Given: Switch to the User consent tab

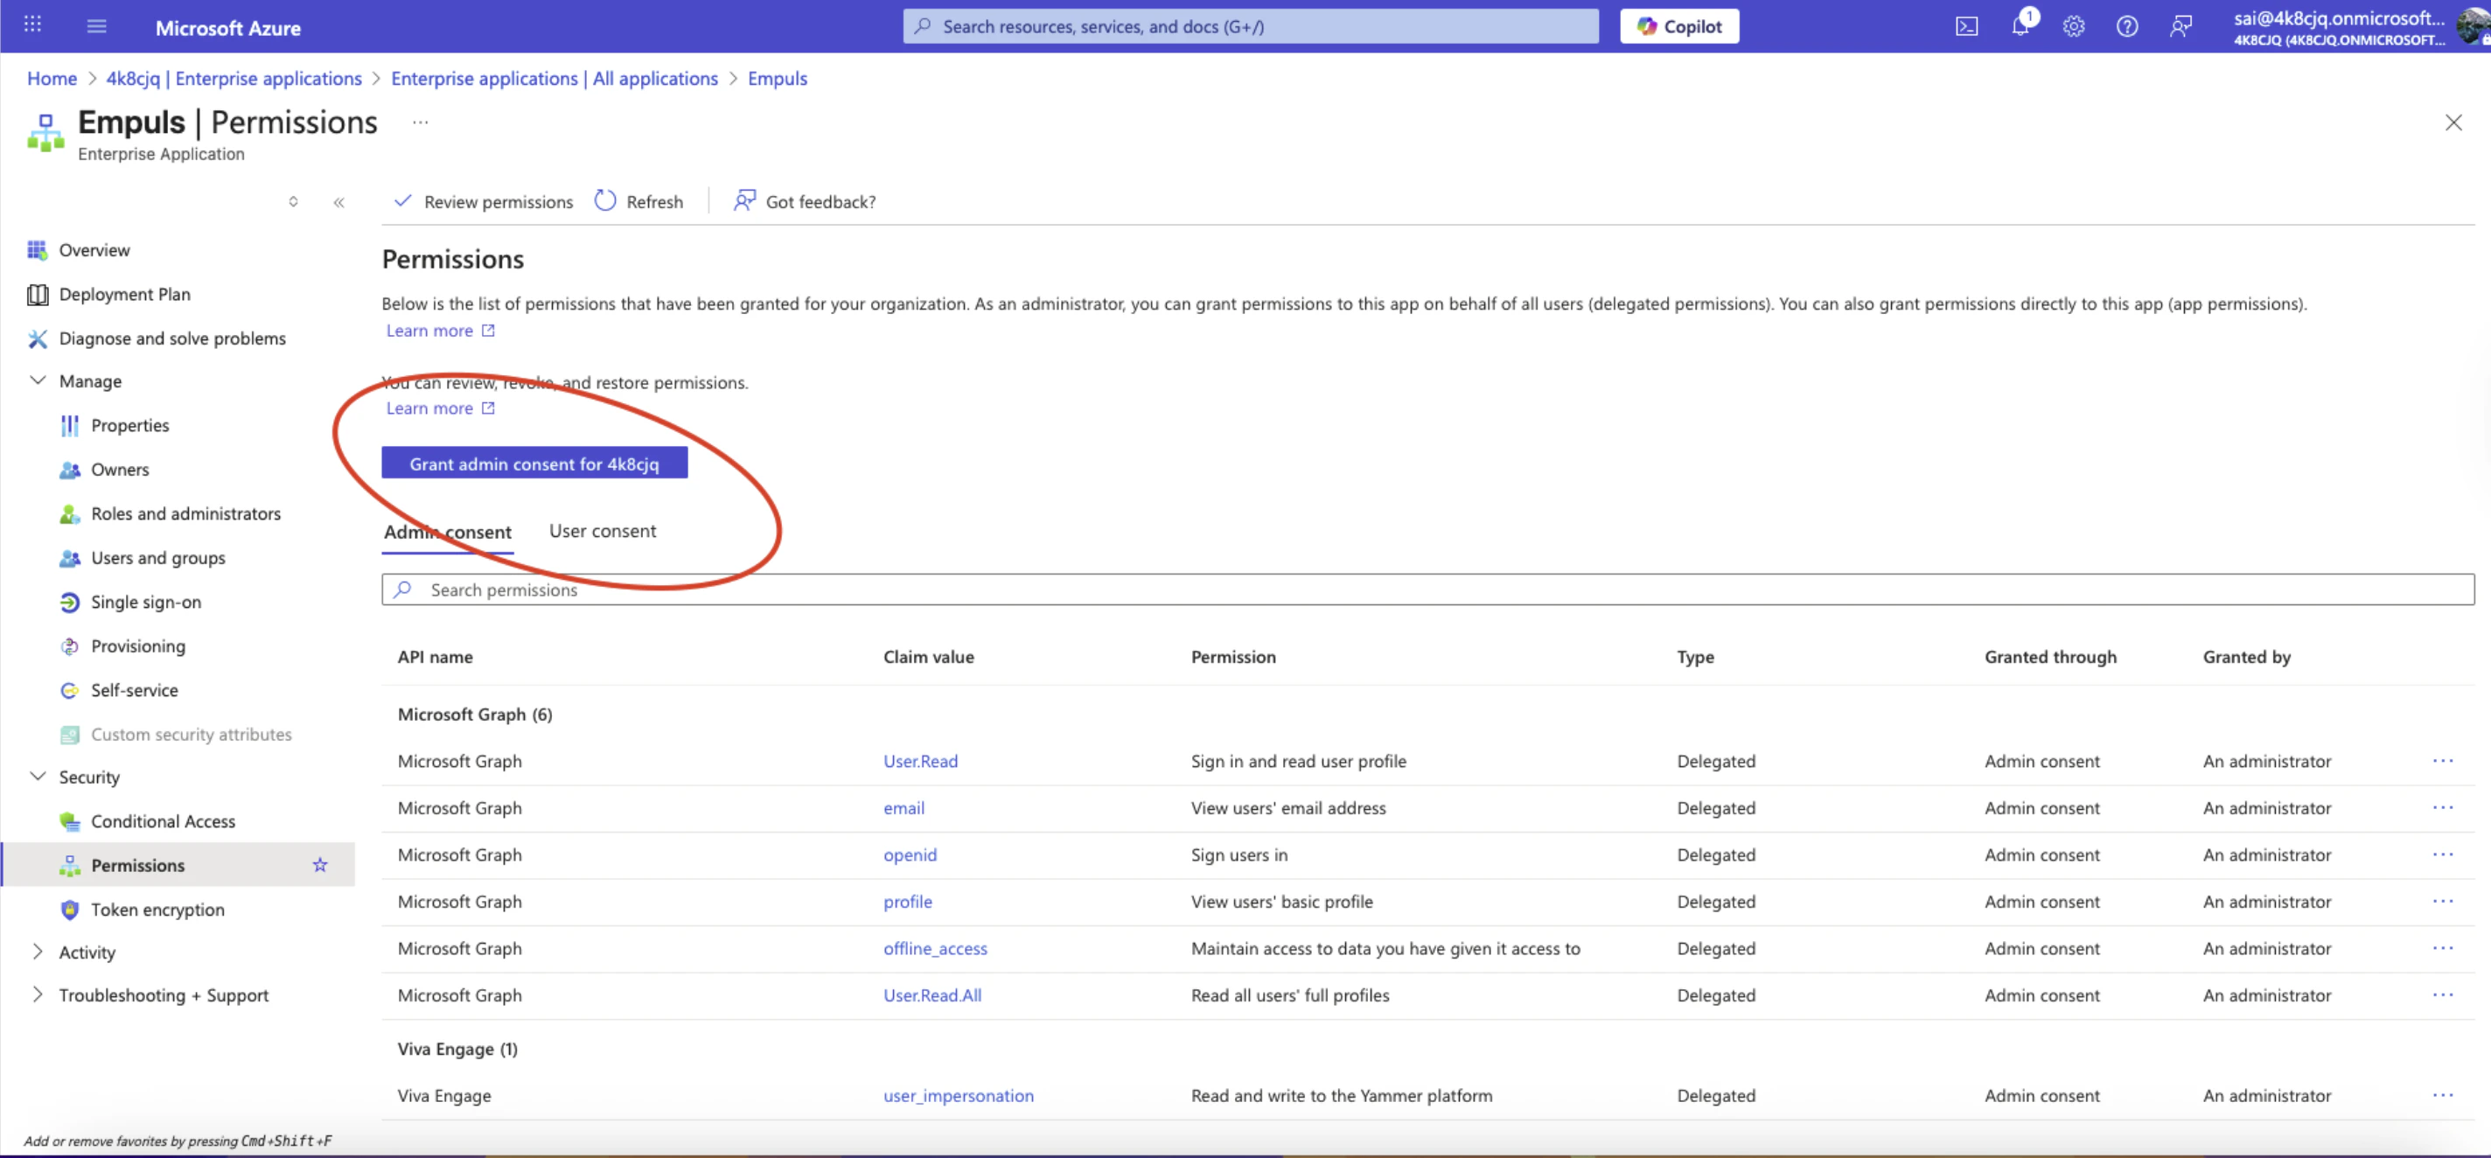Looking at the screenshot, I should 603,532.
